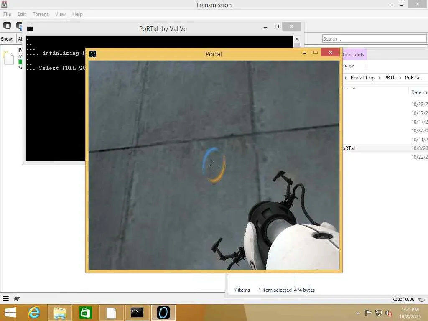Toggle the turtle speed-limit icon in Transmission
This screenshot has width=428, height=321.
[x=17, y=298]
